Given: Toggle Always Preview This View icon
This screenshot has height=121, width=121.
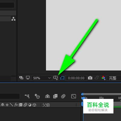Looking at the screenshot, I should pyautogui.click(x=21, y=78).
